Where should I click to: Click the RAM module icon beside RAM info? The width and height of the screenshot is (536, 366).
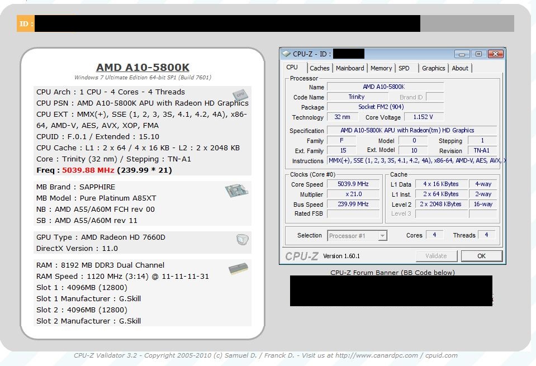[239, 269]
